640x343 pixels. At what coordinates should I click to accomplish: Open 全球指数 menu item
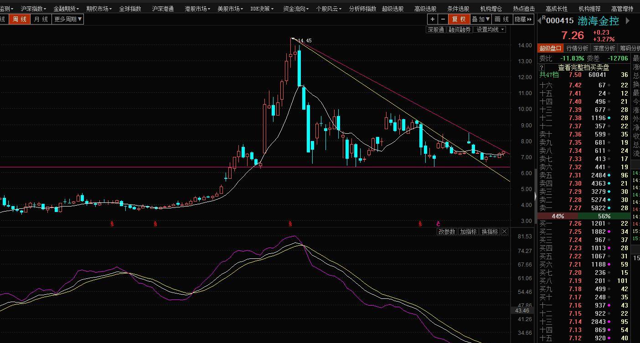tap(130, 9)
